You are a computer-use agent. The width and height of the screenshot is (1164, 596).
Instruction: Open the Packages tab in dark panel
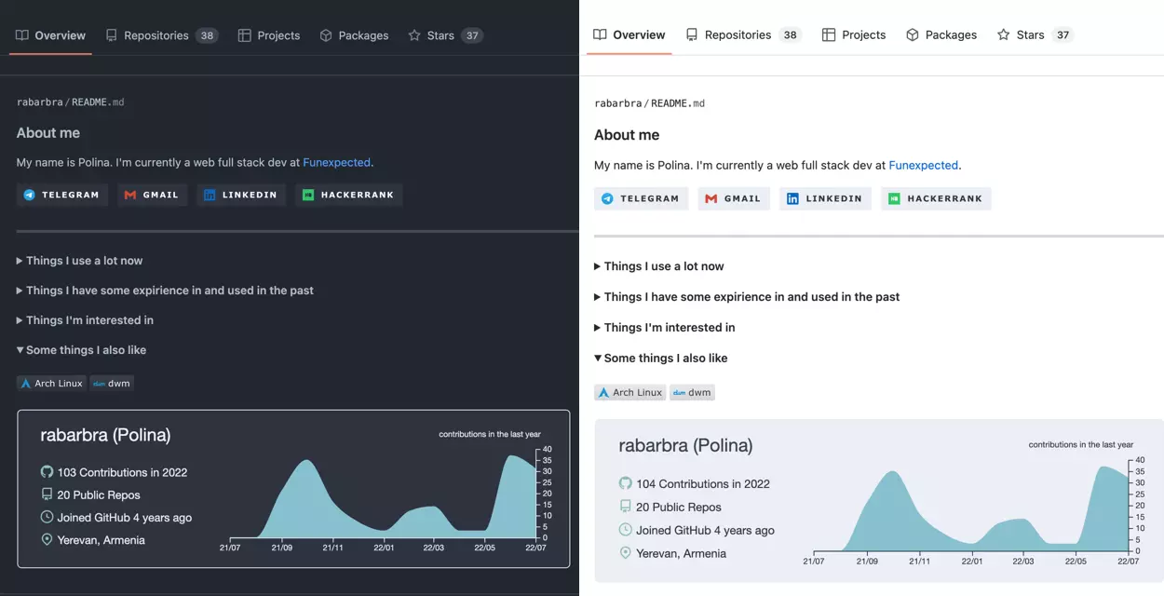354,35
